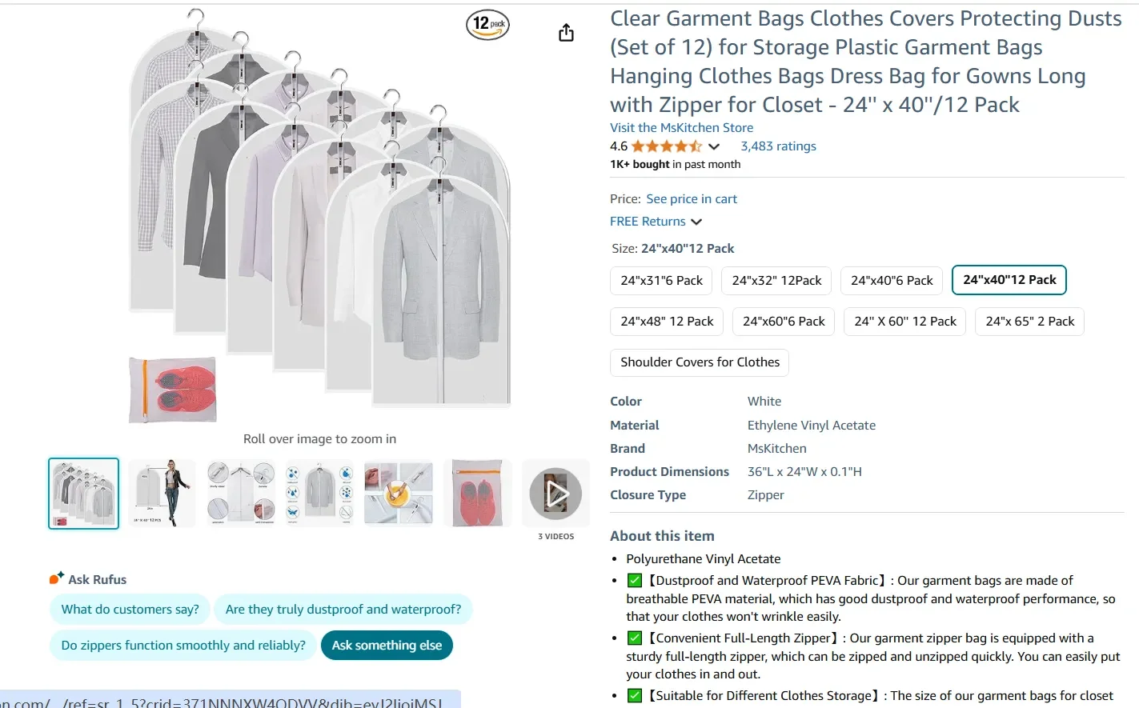Viewport: 1139px width, 708px height.
Task: View the 3,483 ratings
Action: click(x=778, y=146)
